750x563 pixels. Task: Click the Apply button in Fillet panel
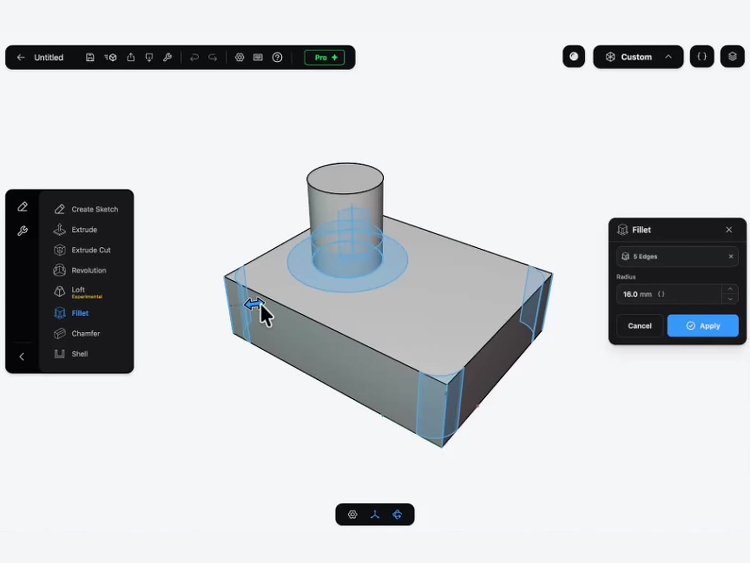[703, 325]
